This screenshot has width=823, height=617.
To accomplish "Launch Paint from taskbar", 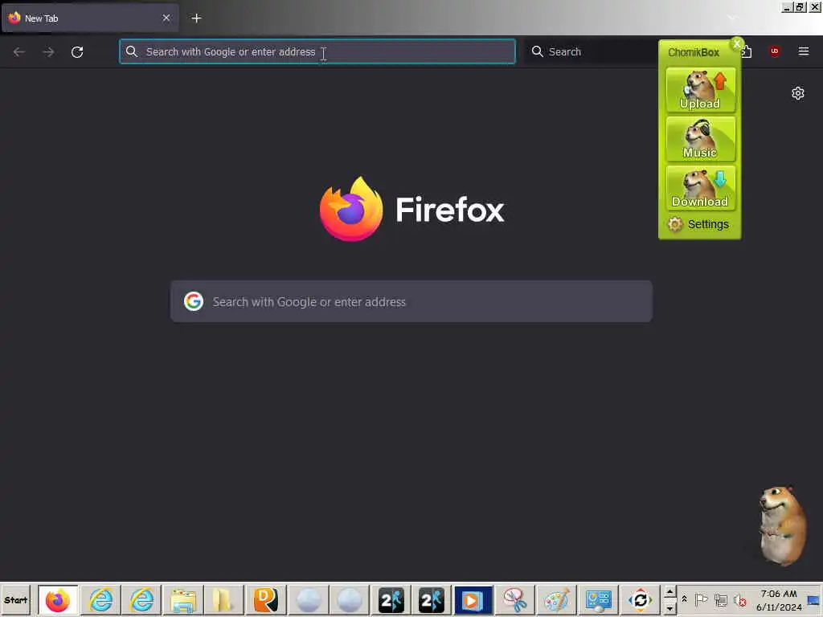I will click(x=556, y=600).
